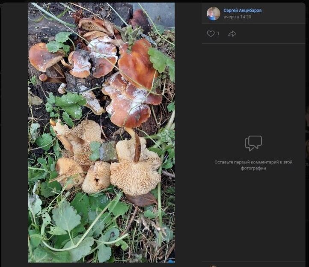The height and width of the screenshot is (267, 309).
Task: Show who liked via the count "1"
Action: (x=218, y=33)
